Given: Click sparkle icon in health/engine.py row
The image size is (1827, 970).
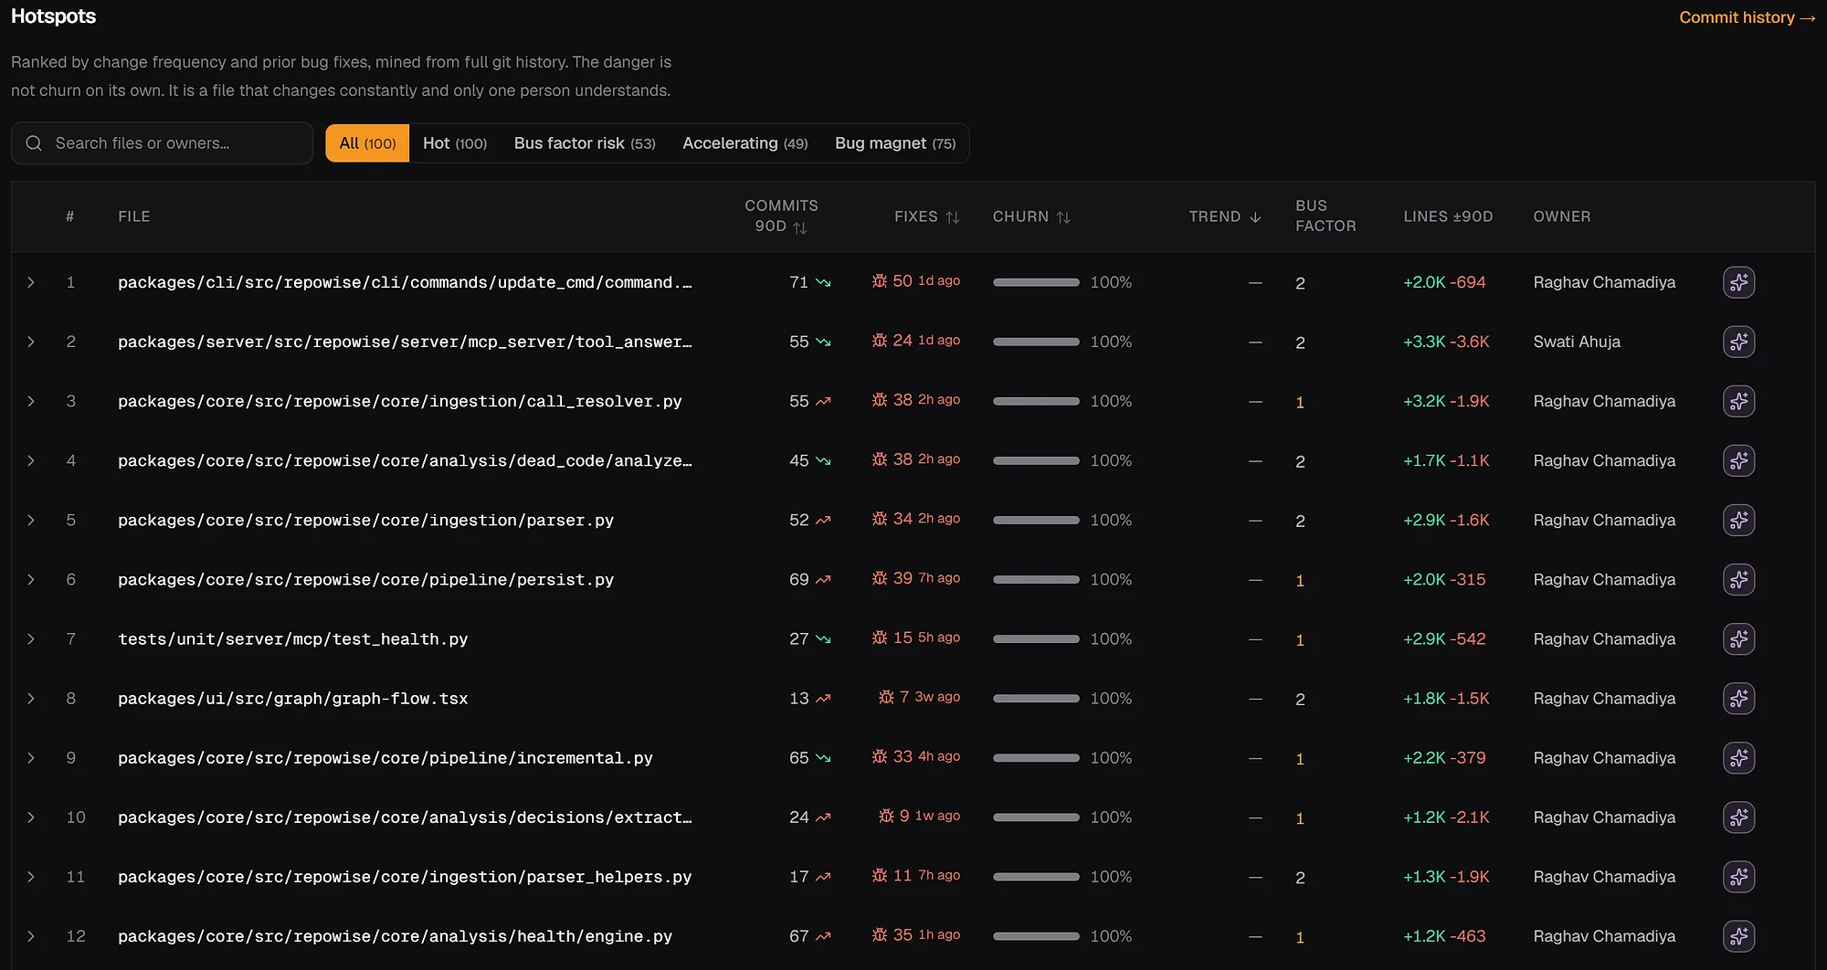Looking at the screenshot, I should coord(1738,935).
